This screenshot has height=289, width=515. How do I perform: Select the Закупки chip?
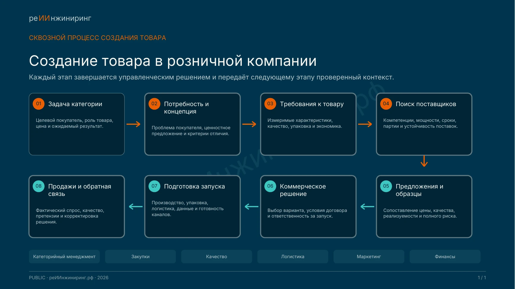point(140,257)
